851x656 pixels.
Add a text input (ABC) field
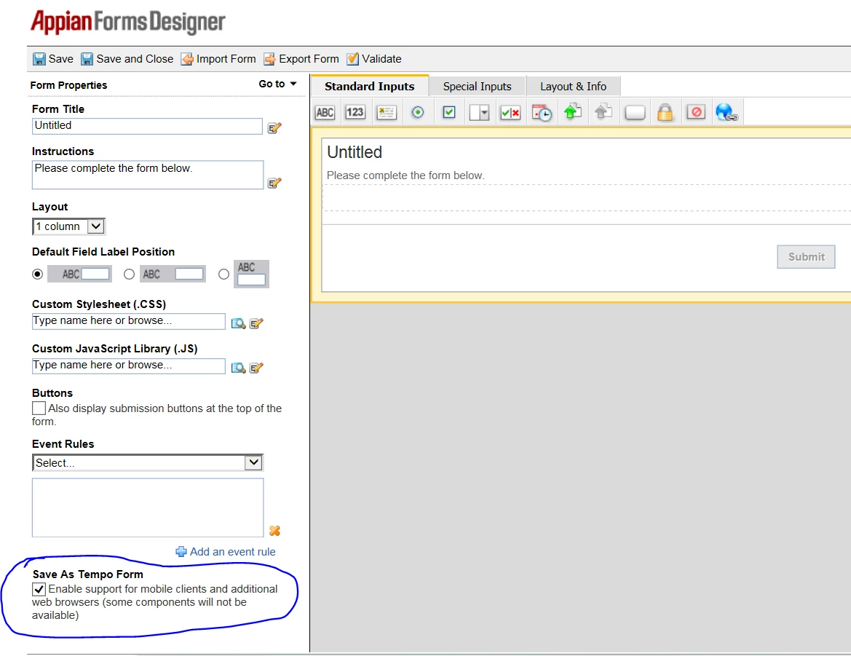[x=325, y=112]
